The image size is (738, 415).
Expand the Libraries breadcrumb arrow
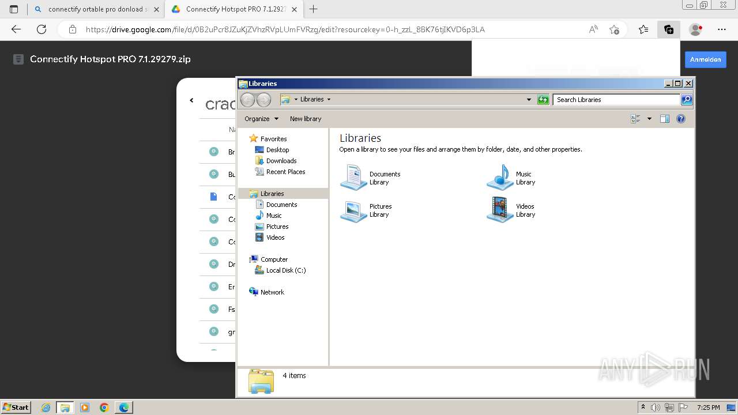(329, 99)
